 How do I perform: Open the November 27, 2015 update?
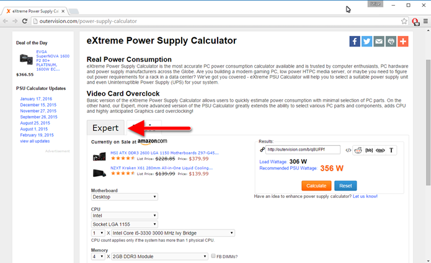38,111
